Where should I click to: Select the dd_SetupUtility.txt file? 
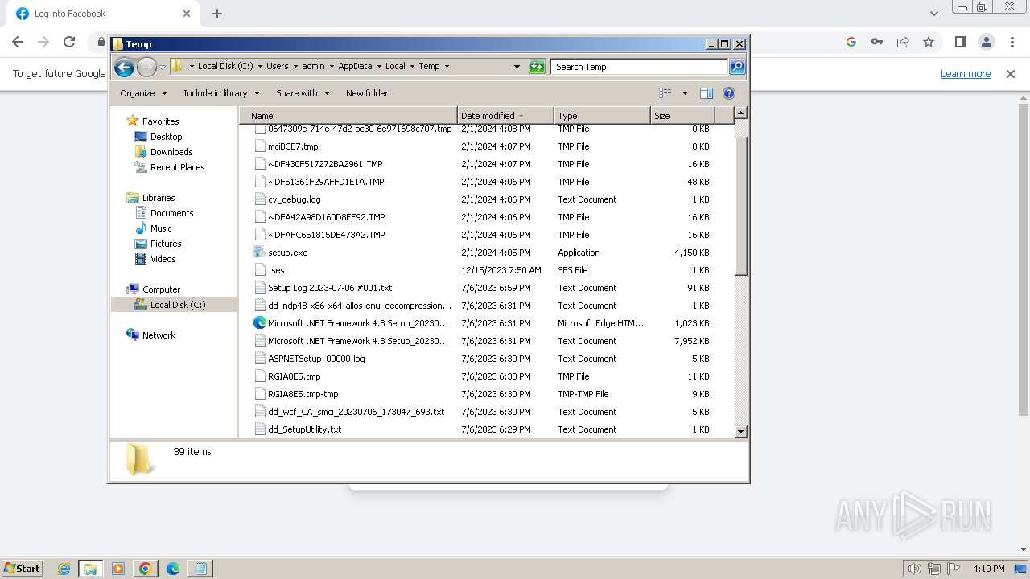coord(305,429)
